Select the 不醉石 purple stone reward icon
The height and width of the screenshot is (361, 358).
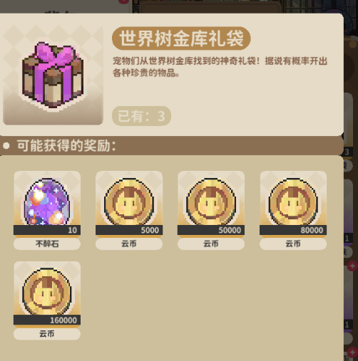pyautogui.click(x=47, y=202)
